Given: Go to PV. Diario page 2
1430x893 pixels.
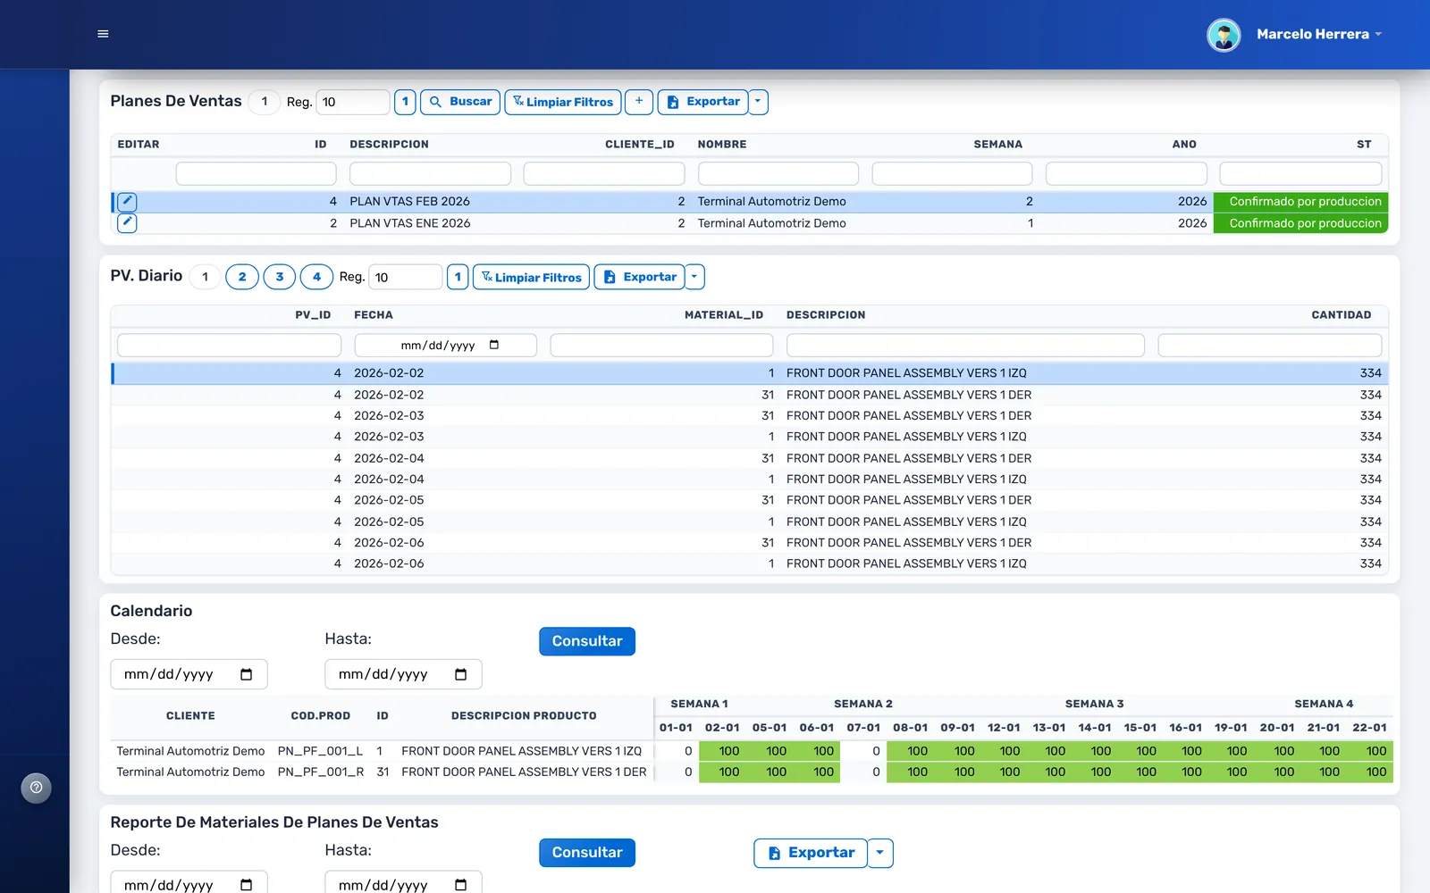Looking at the screenshot, I should [242, 277].
